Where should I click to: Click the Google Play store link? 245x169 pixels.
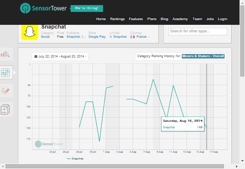point(97,37)
